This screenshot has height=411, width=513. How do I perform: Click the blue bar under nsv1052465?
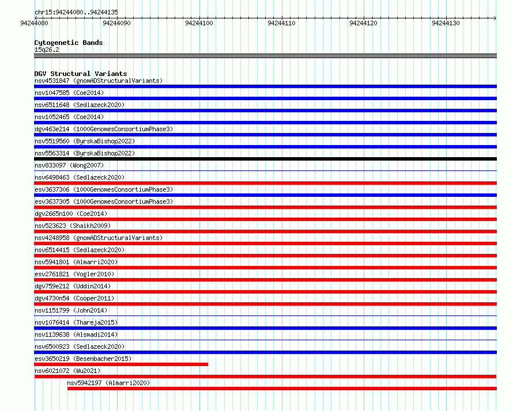point(265,123)
